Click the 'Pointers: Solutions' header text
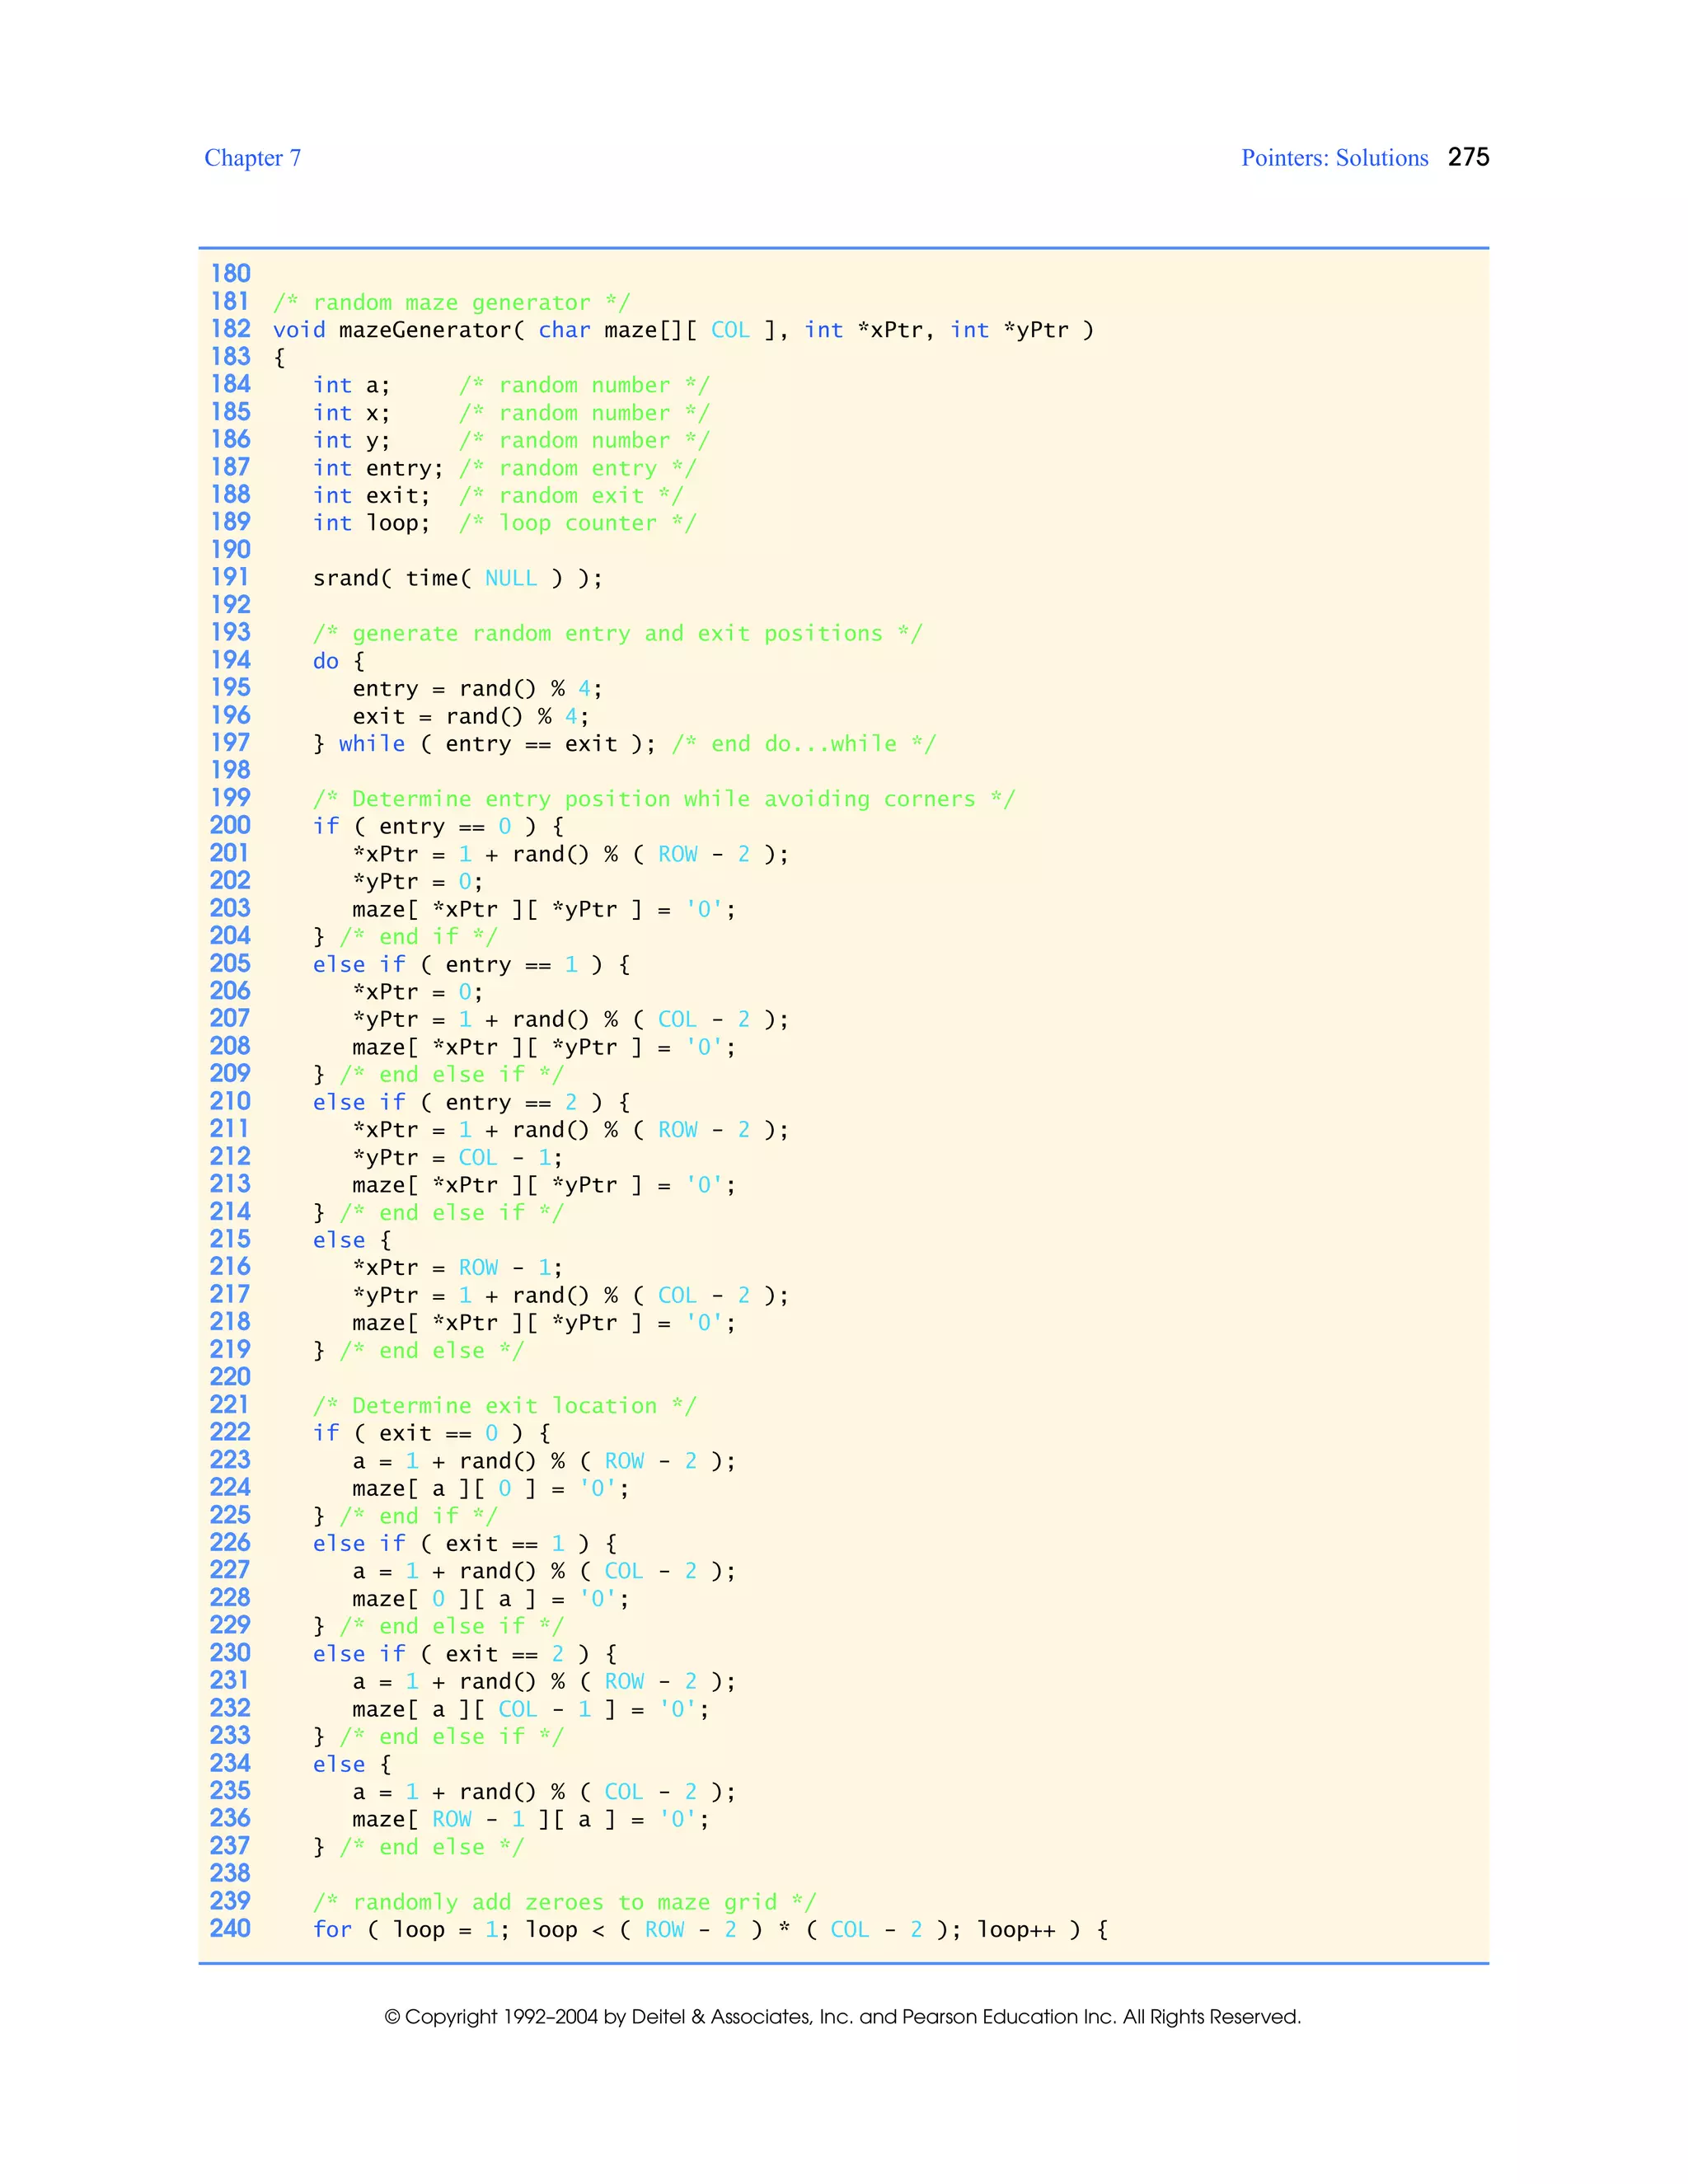The height and width of the screenshot is (2184, 1688). pyautogui.click(x=1334, y=158)
